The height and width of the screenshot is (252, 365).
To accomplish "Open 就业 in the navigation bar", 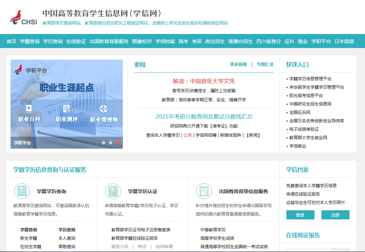I will pos(303,41).
